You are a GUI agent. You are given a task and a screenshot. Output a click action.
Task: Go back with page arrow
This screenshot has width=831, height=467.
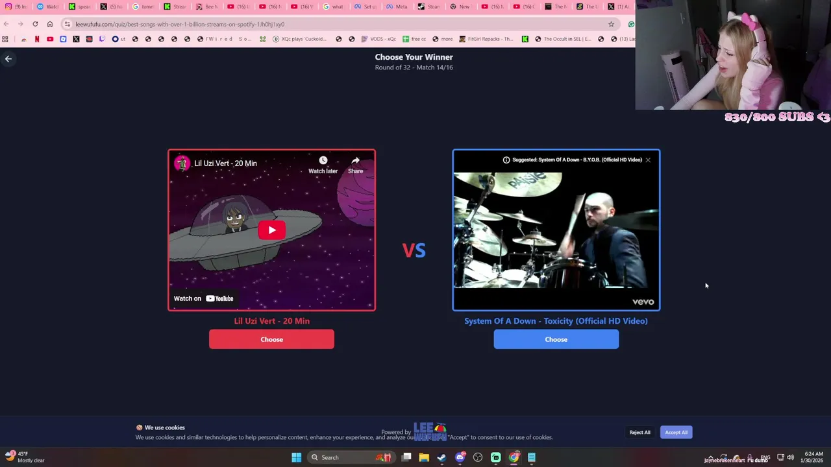coord(8,59)
